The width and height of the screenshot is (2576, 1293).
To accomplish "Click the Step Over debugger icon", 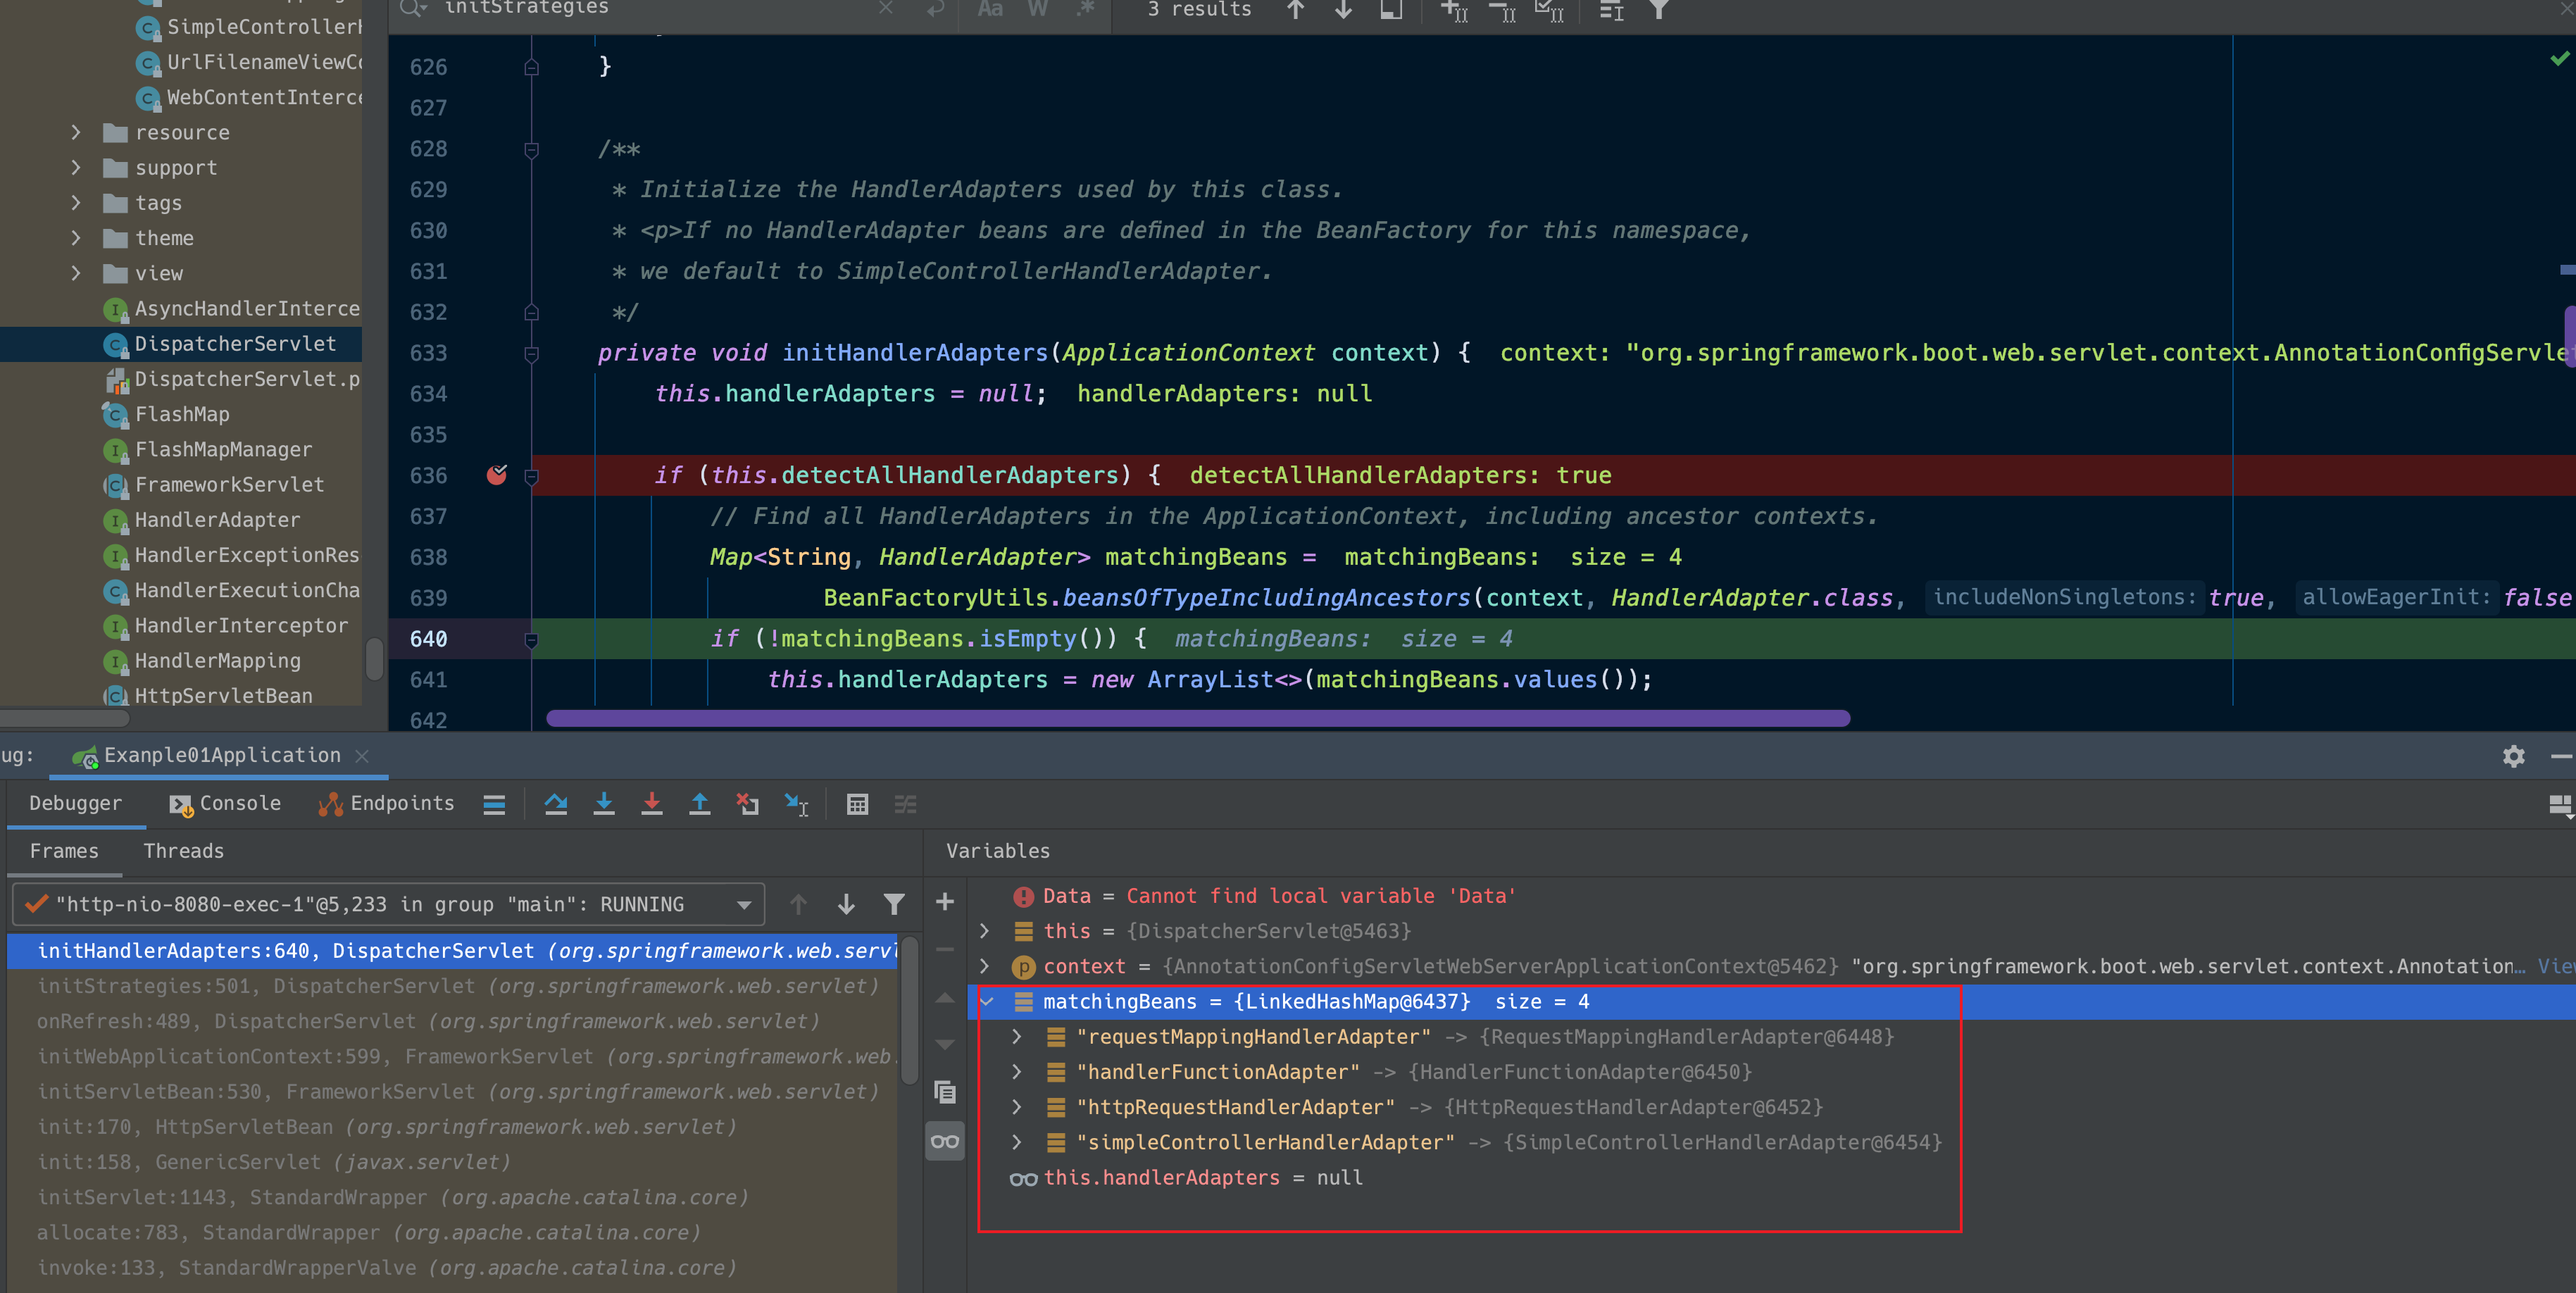I will (556, 804).
